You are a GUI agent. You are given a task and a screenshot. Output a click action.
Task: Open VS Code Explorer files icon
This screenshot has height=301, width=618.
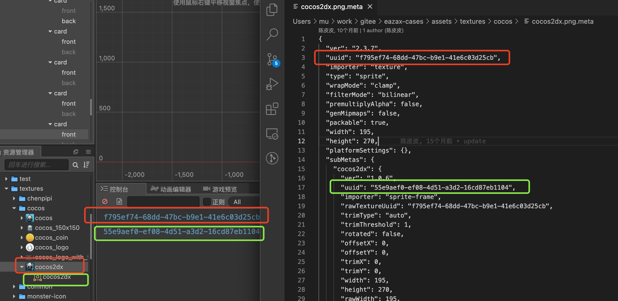point(272,10)
